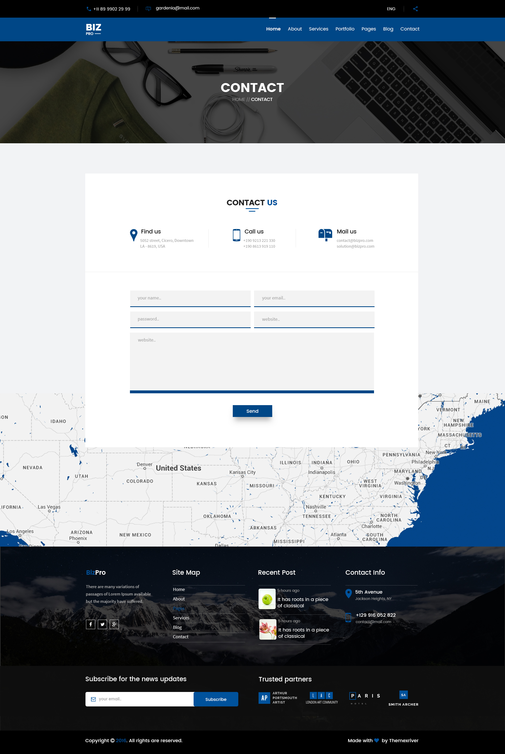
Task: Click the Call us phone icon
Action: coord(236,235)
